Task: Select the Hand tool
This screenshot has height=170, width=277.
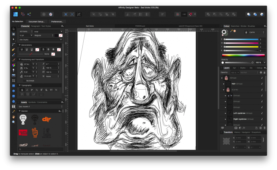Action: pyautogui.click(x=13, y=116)
